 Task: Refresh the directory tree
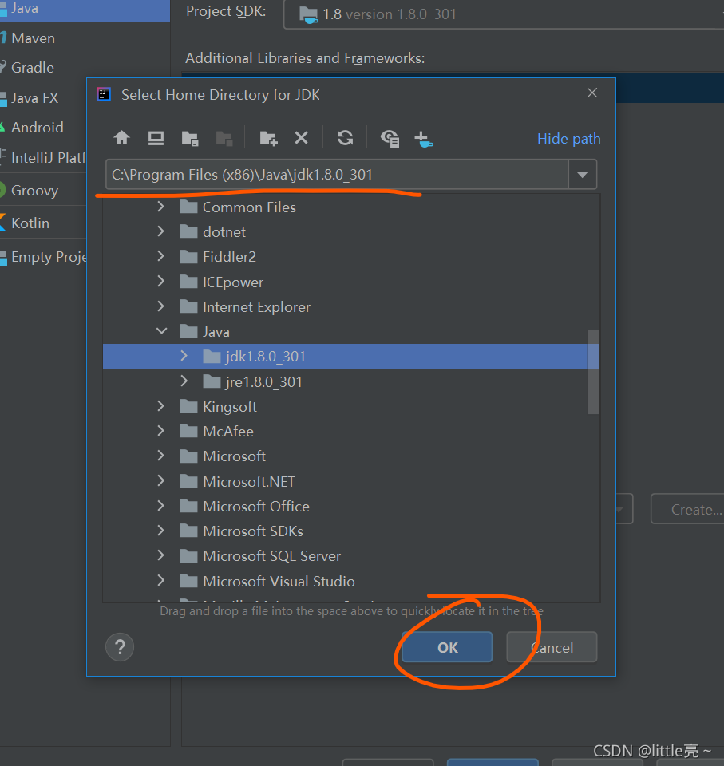(345, 138)
